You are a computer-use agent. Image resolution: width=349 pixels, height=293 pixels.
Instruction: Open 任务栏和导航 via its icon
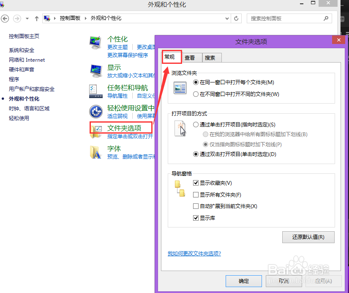[x=96, y=90]
